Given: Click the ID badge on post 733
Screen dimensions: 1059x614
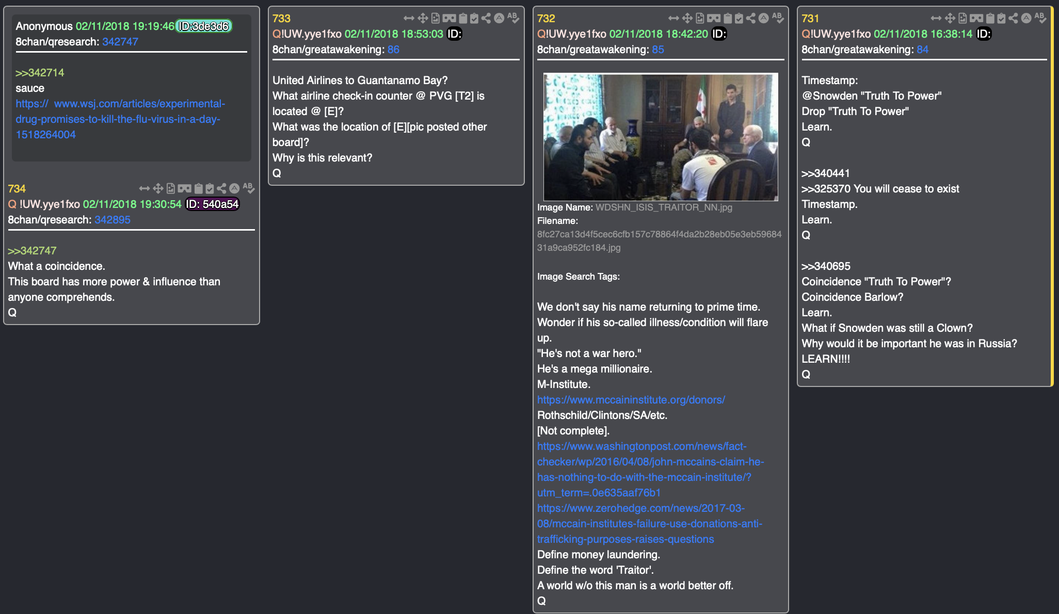Looking at the screenshot, I should (454, 34).
